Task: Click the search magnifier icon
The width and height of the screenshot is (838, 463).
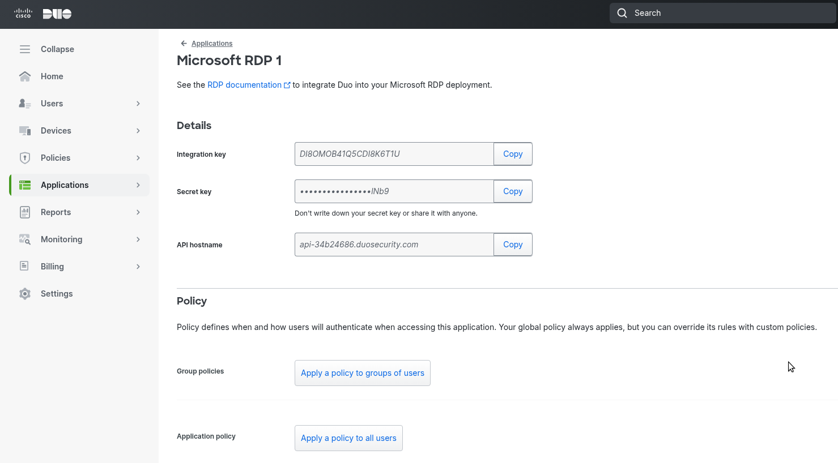Action: pyautogui.click(x=622, y=13)
